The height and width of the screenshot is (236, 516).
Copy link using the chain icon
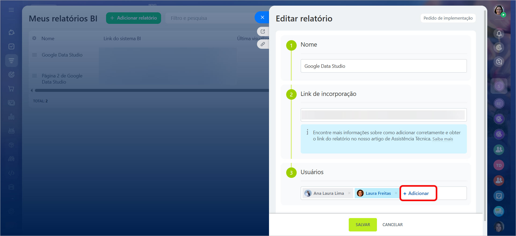pyautogui.click(x=263, y=44)
